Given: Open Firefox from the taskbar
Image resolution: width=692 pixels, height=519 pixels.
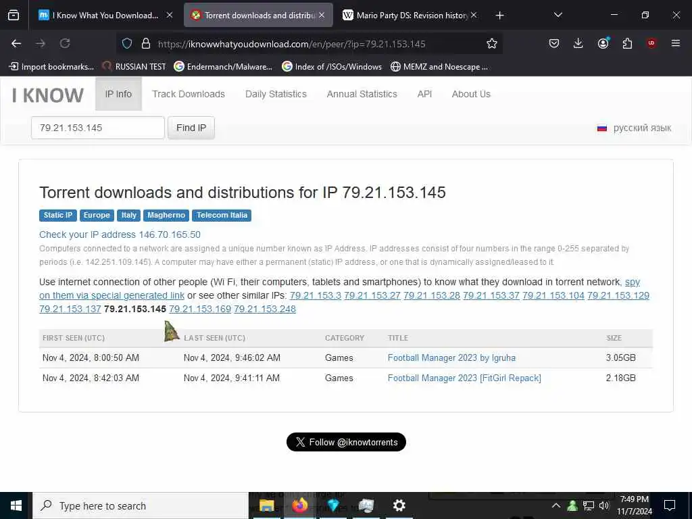Looking at the screenshot, I should [x=299, y=505].
